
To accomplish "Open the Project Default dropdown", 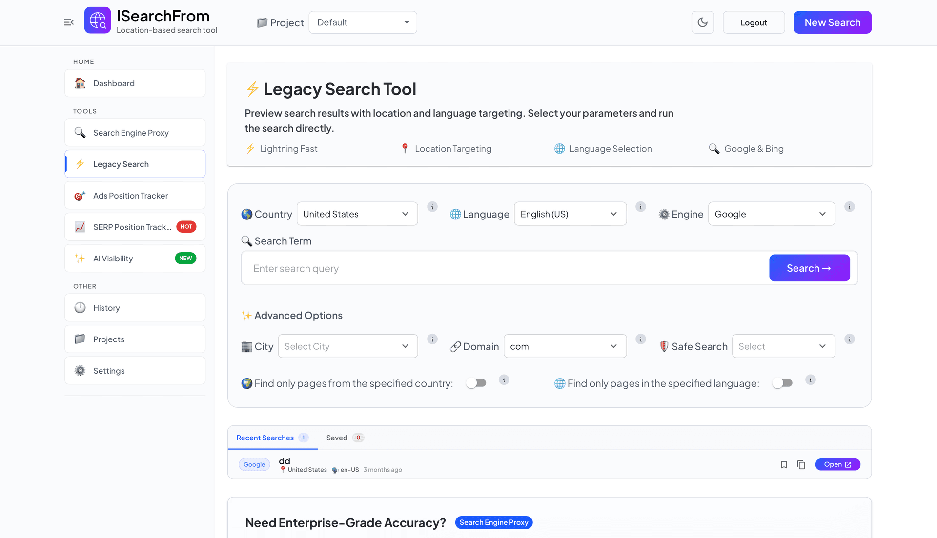I will click(x=363, y=22).
